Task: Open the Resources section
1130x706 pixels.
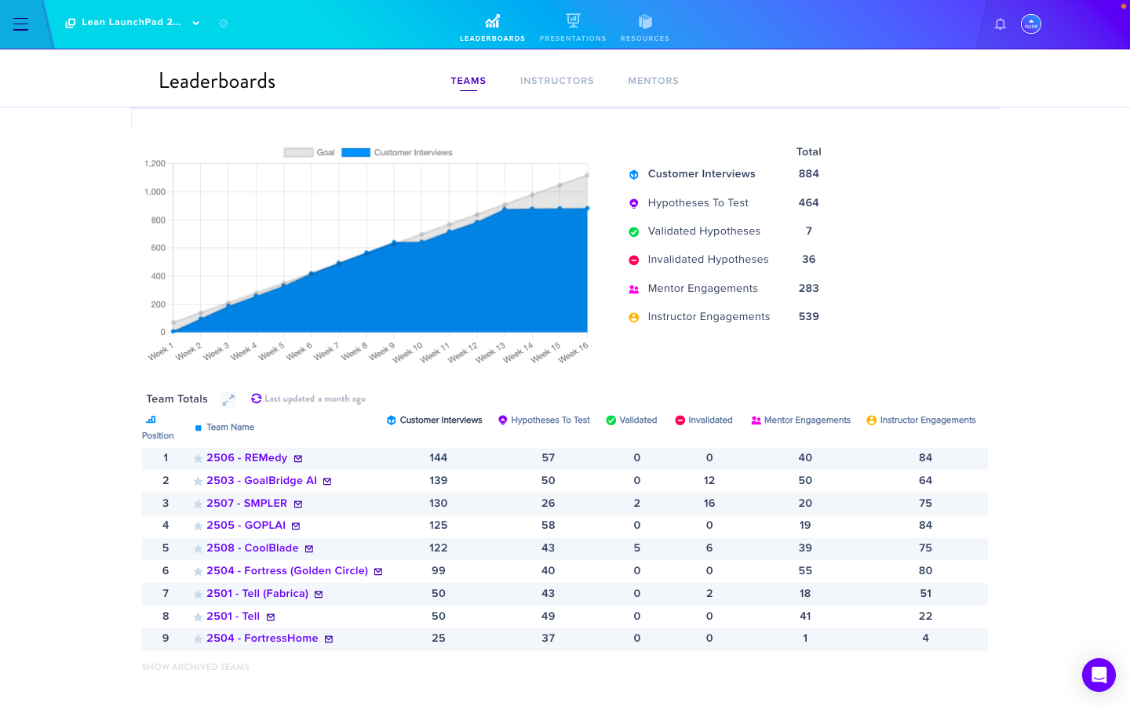Action: pos(645,27)
